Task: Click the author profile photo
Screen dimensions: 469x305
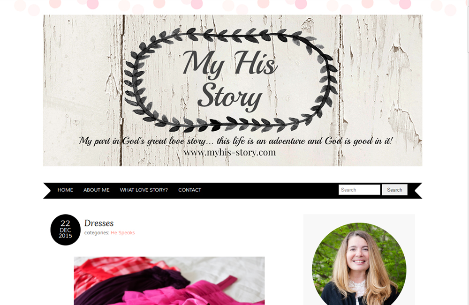Action: tap(359, 264)
